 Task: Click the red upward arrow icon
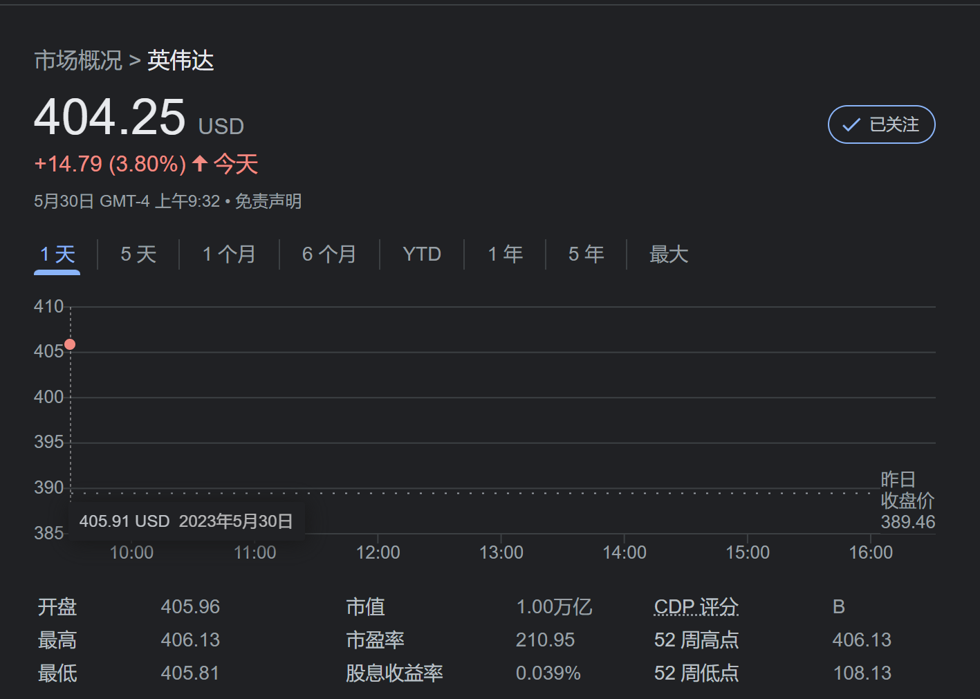click(x=200, y=163)
